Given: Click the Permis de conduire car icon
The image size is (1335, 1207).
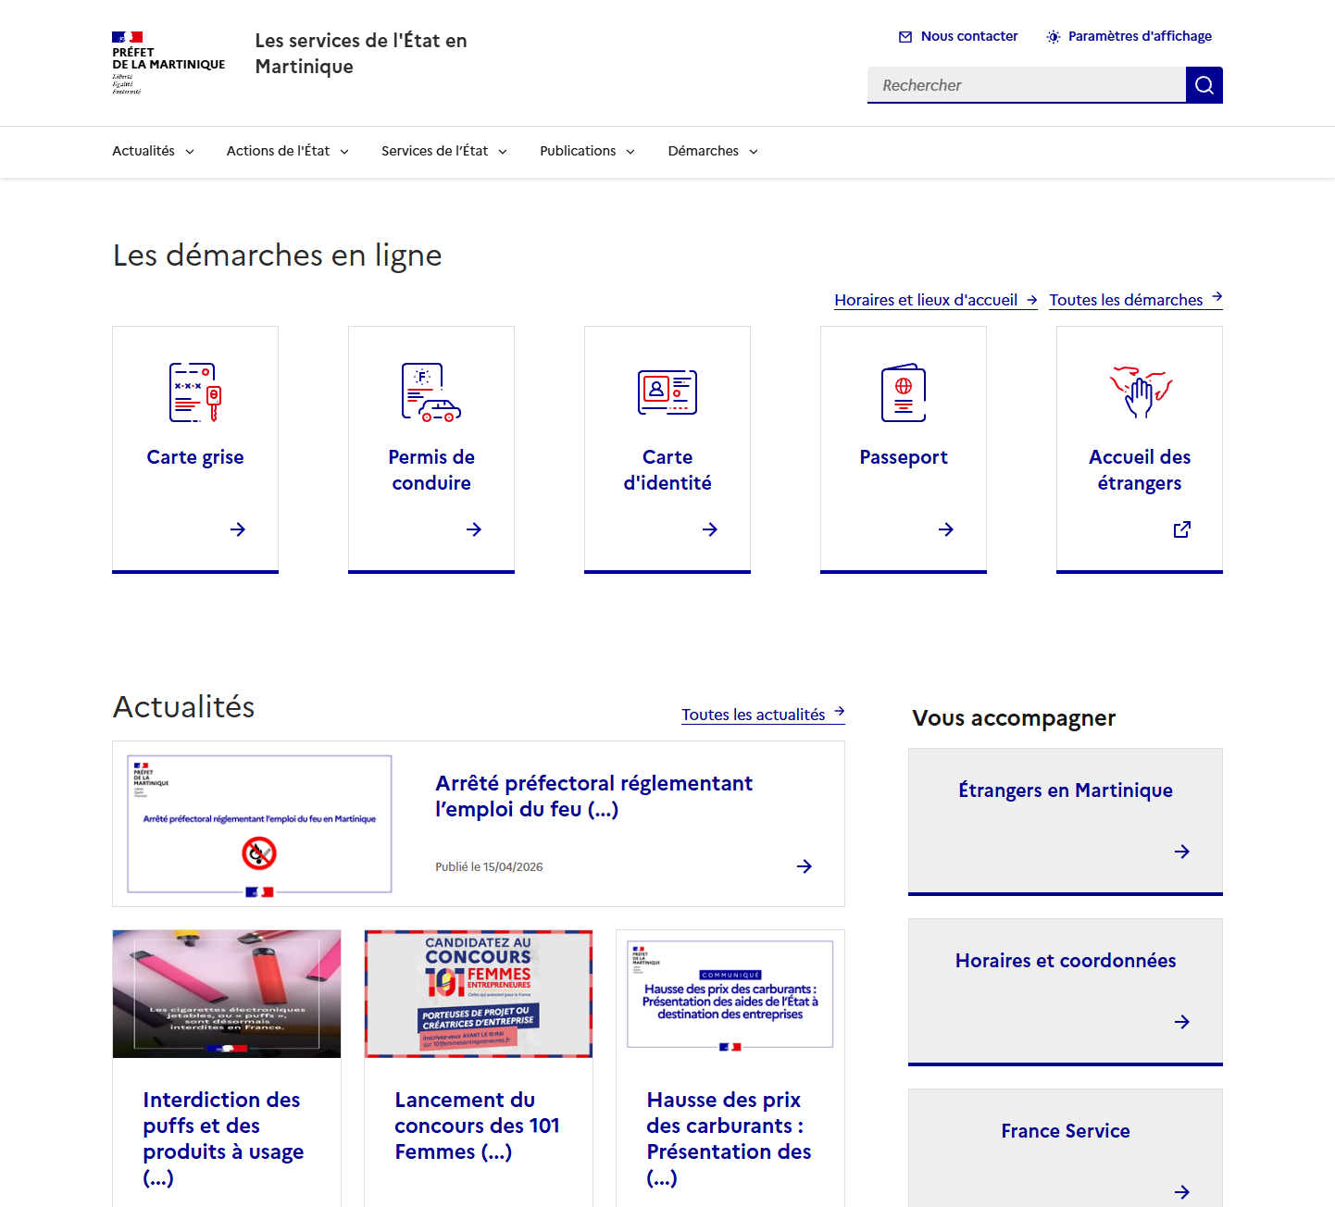Looking at the screenshot, I should 431,392.
